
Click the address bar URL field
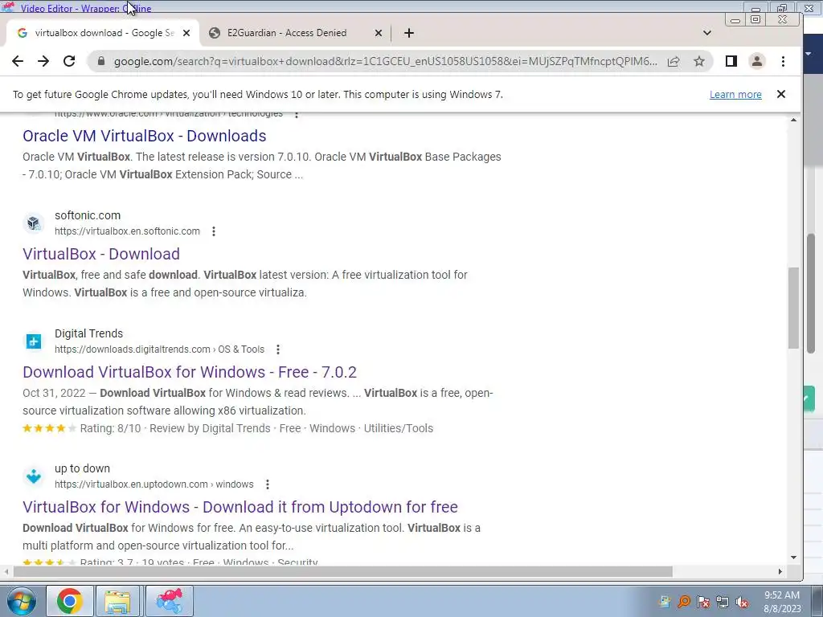(x=386, y=61)
